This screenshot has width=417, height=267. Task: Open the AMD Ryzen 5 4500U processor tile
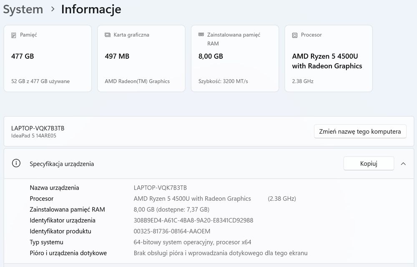pyautogui.click(x=329, y=58)
